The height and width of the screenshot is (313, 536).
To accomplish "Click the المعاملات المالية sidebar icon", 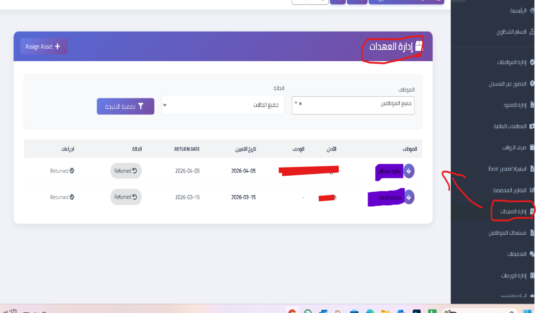I will point(532,126).
